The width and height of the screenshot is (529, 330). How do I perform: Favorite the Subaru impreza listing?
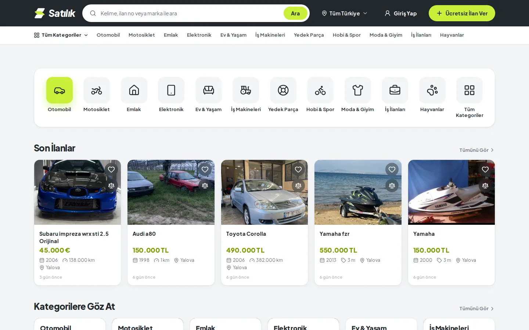[x=111, y=169]
